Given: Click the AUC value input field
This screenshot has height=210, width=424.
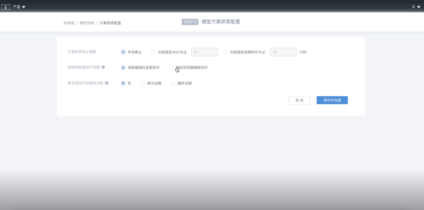Looking at the screenshot, I should pyautogui.click(x=205, y=52).
